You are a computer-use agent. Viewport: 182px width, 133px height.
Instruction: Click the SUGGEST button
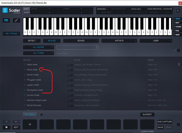(x=147, y=114)
